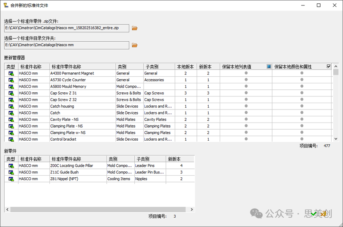The height and width of the screenshot is (227, 343).
Task: Click type icon of A5800 Mould Memory row
Action: [x=11, y=87]
